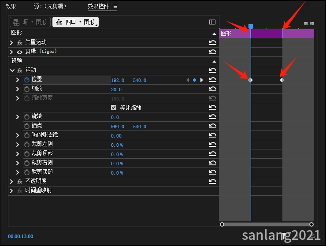
Task: Reset the 矢量运动 effect
Action: coord(213,42)
